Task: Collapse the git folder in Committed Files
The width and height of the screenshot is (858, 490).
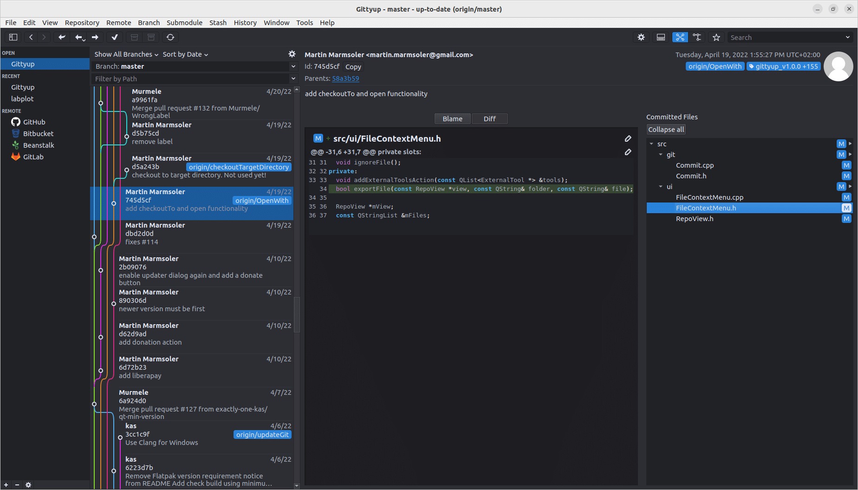Action: [x=661, y=155]
